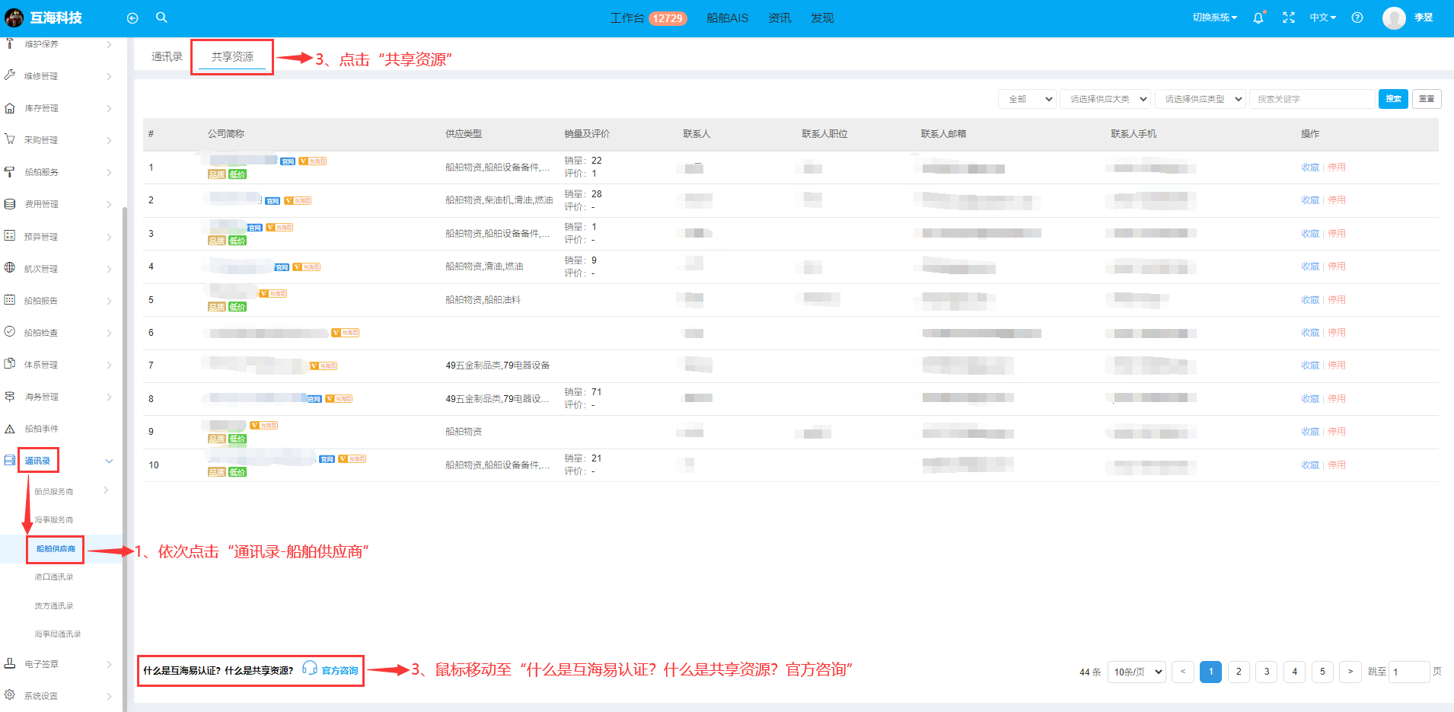Viewport: 1454px width, 712px height.
Task: Click the 预算管理 icon
Action: (10, 236)
